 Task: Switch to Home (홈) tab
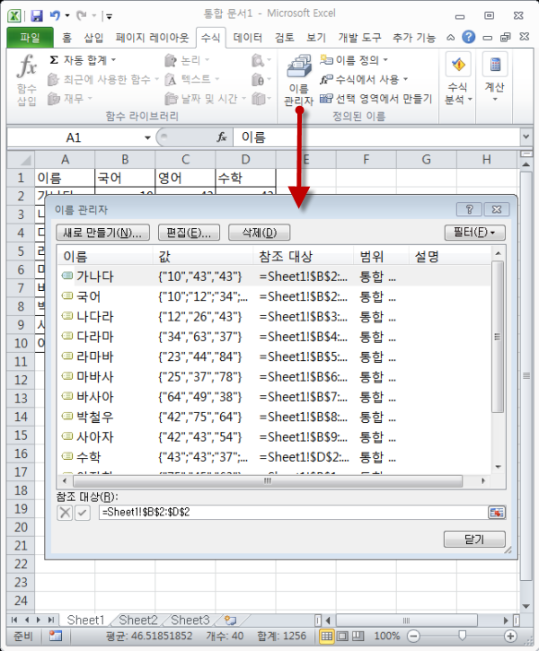pyautogui.click(x=66, y=38)
